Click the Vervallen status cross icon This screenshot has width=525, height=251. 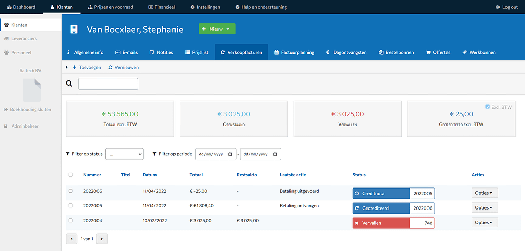357,223
